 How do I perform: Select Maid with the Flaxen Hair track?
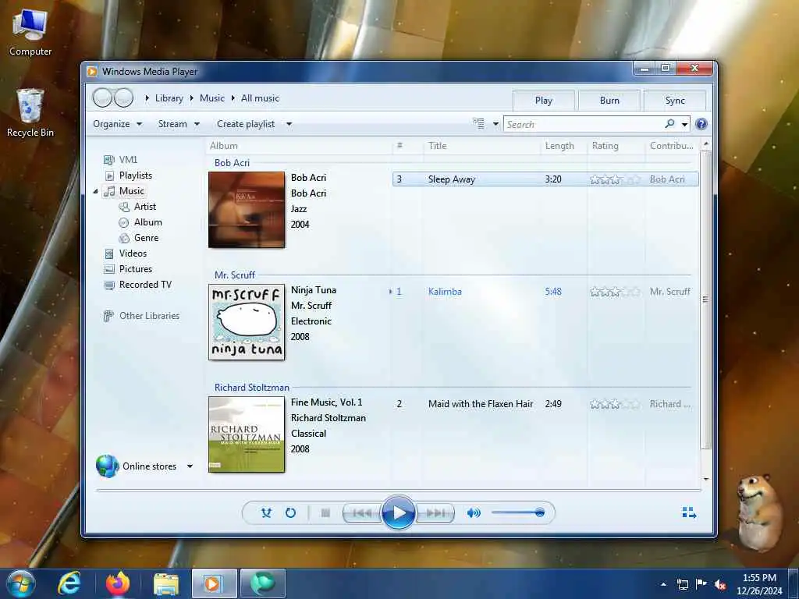click(481, 404)
